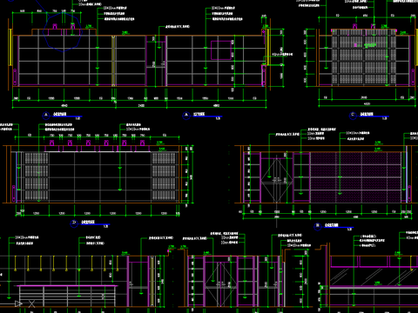
Task: Select the magenta hatched wall panel in elevation B
Action: (x=356, y=177)
